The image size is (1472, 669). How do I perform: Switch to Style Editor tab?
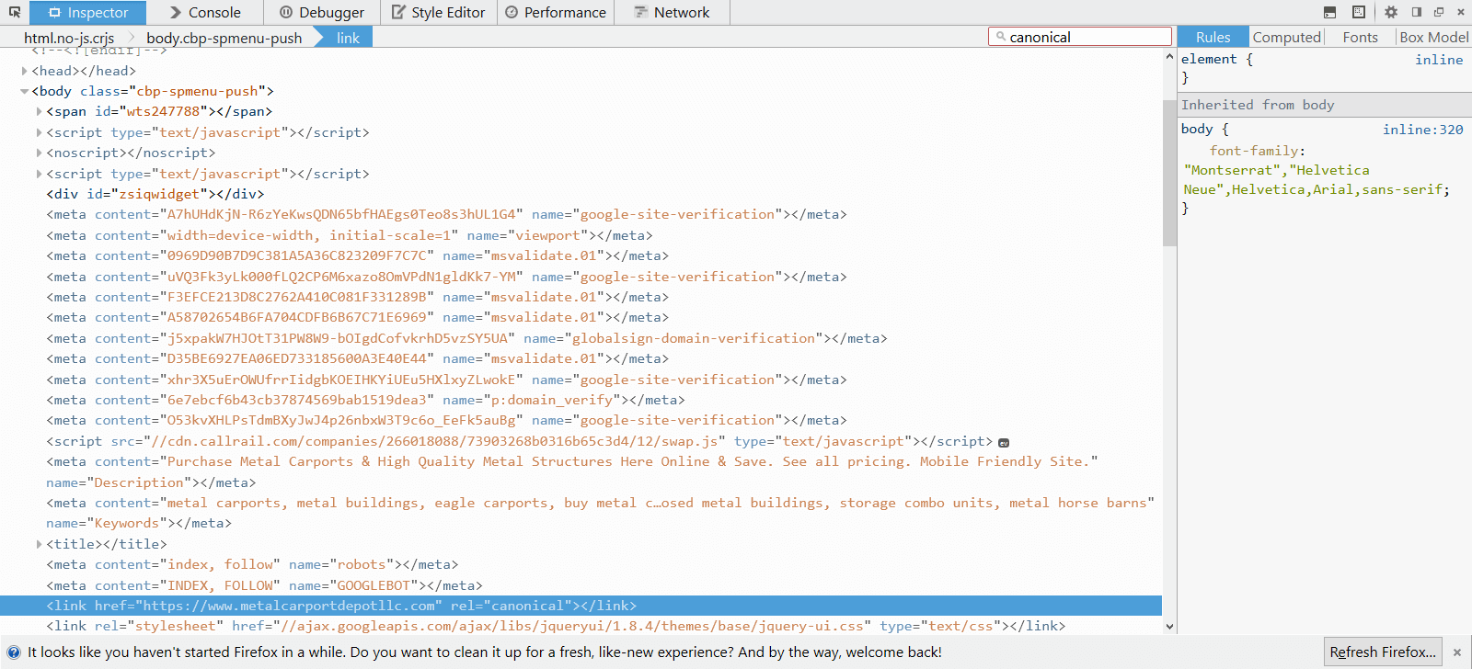438,13
